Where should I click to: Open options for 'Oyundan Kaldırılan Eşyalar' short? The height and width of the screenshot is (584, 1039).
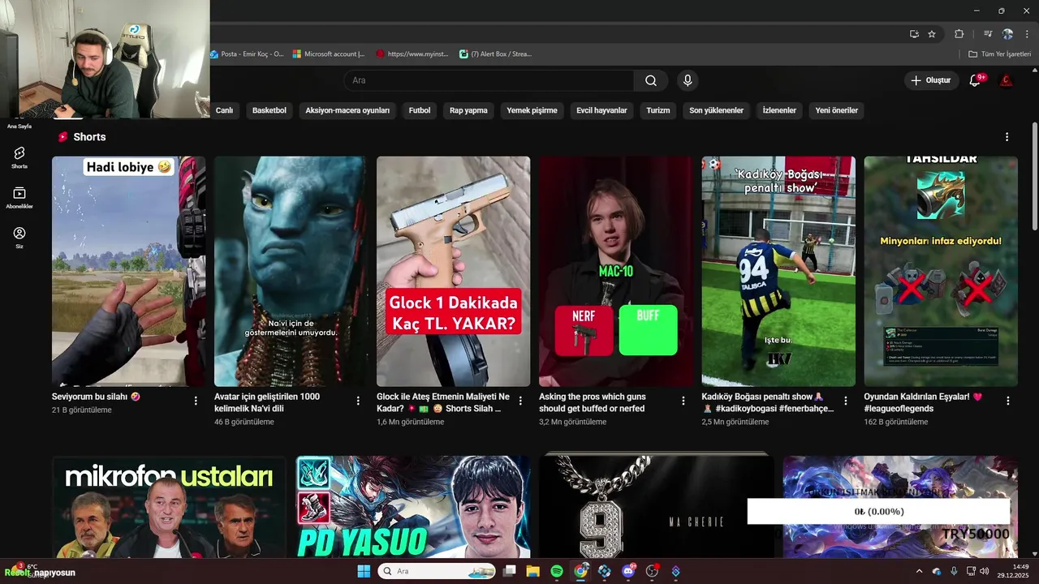pyautogui.click(x=1007, y=401)
